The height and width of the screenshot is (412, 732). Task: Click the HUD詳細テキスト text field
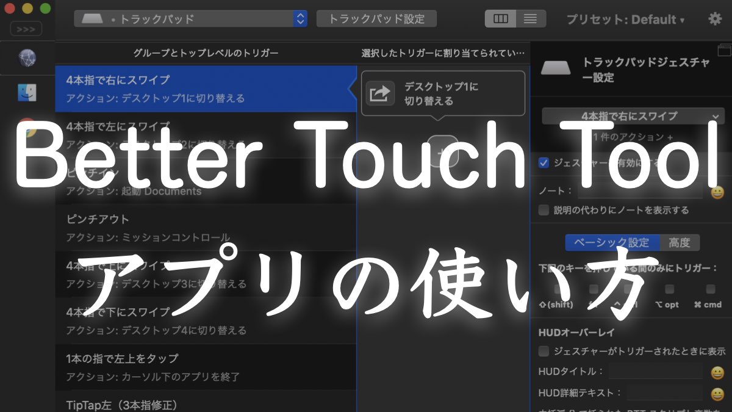665,393
